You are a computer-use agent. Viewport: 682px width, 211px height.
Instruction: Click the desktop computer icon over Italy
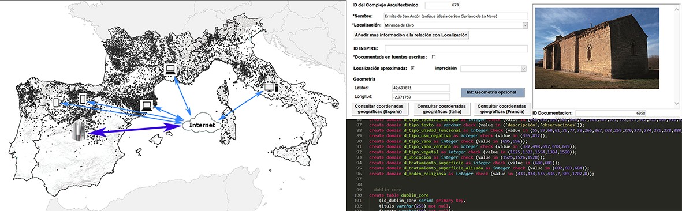(x=271, y=88)
